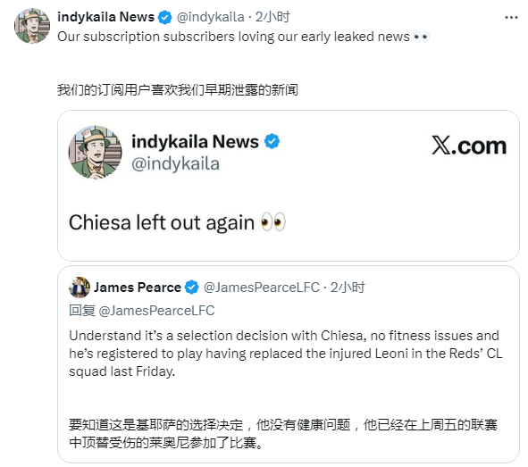Image resolution: width=528 pixels, height=467 pixels.
Task: Click James Pearce's small profile avatar
Action: coord(80,288)
